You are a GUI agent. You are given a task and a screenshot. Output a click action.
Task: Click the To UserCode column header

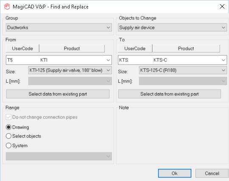tap(135, 48)
